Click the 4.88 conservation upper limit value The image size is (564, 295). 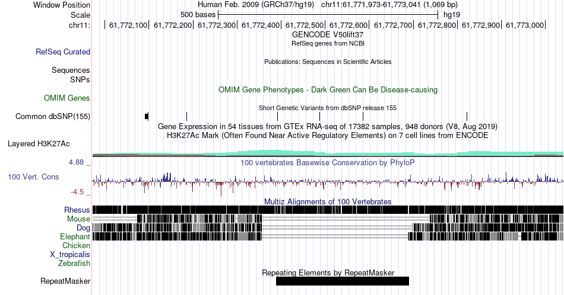click(x=76, y=162)
